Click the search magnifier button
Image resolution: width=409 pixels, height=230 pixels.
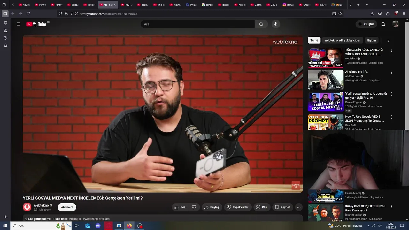tap(261, 24)
